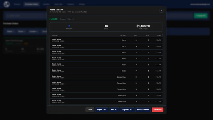Close the Jeans Test PO dialog with X
The height and width of the screenshot is (120, 213).
[x=161, y=11]
